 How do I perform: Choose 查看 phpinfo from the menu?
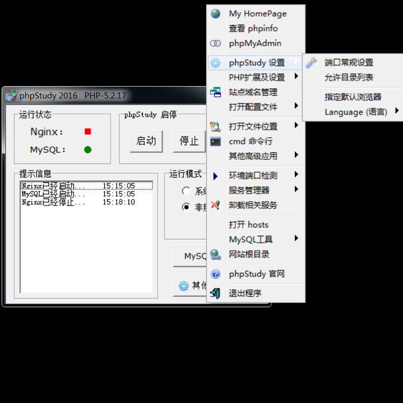pyautogui.click(x=257, y=29)
